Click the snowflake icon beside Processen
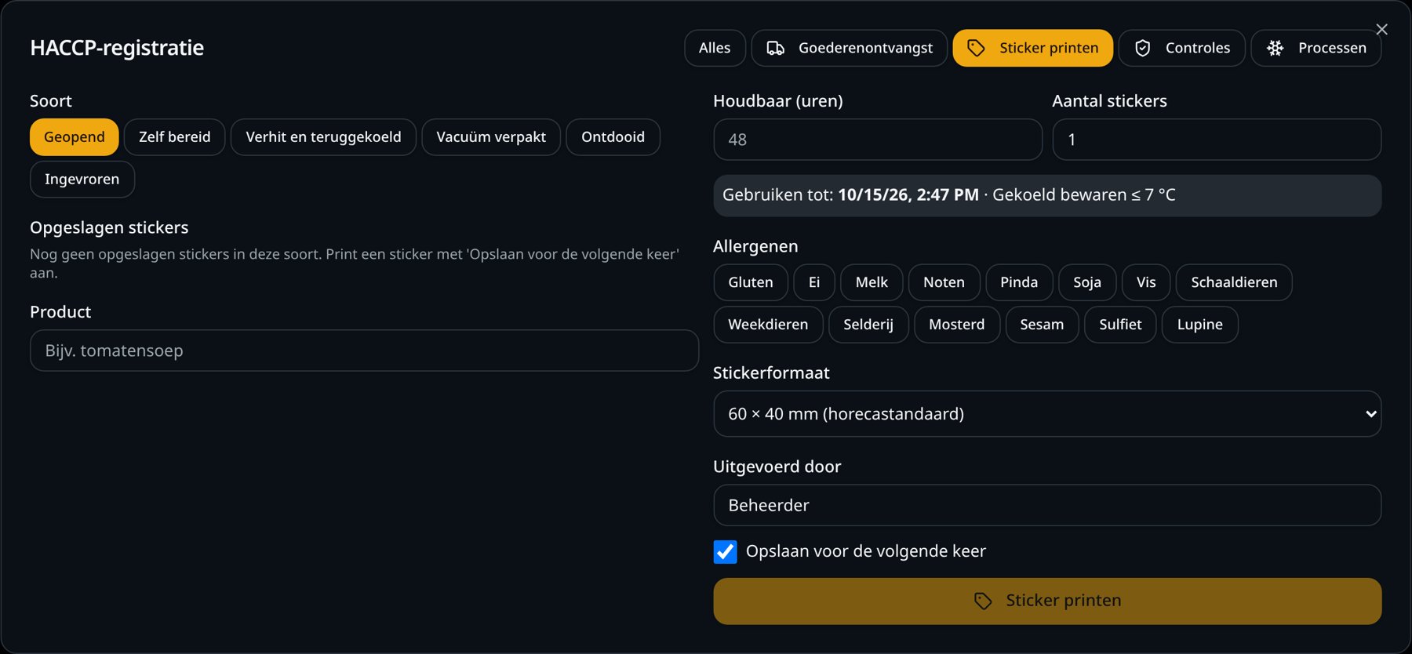Screen dimensions: 1412x654 1276,48
